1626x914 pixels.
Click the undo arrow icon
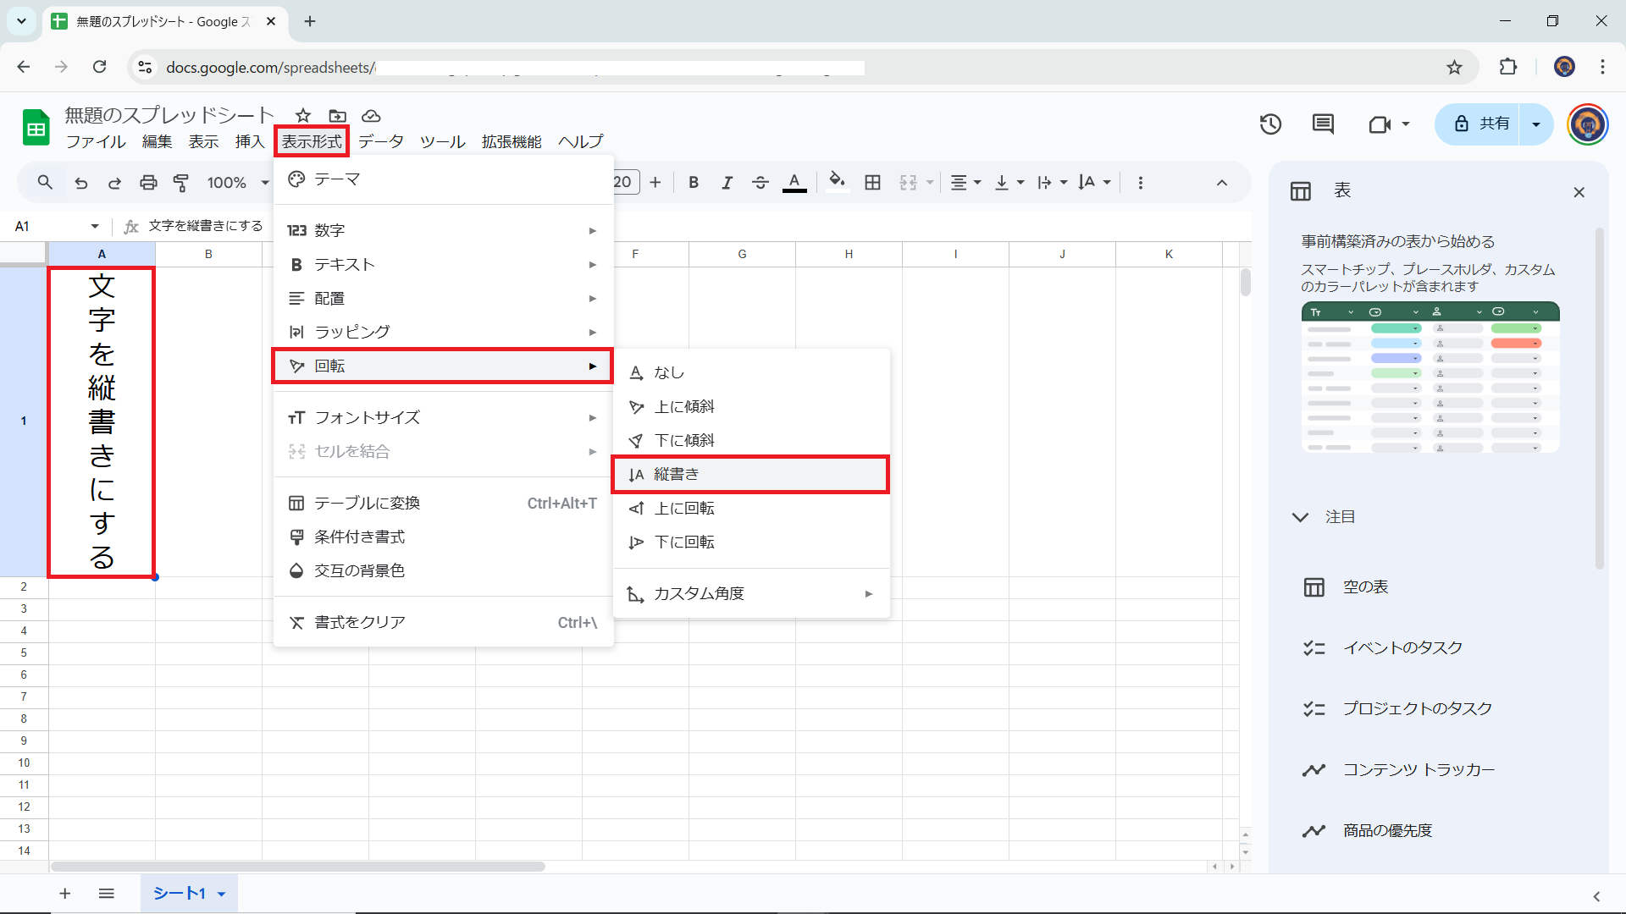[80, 182]
